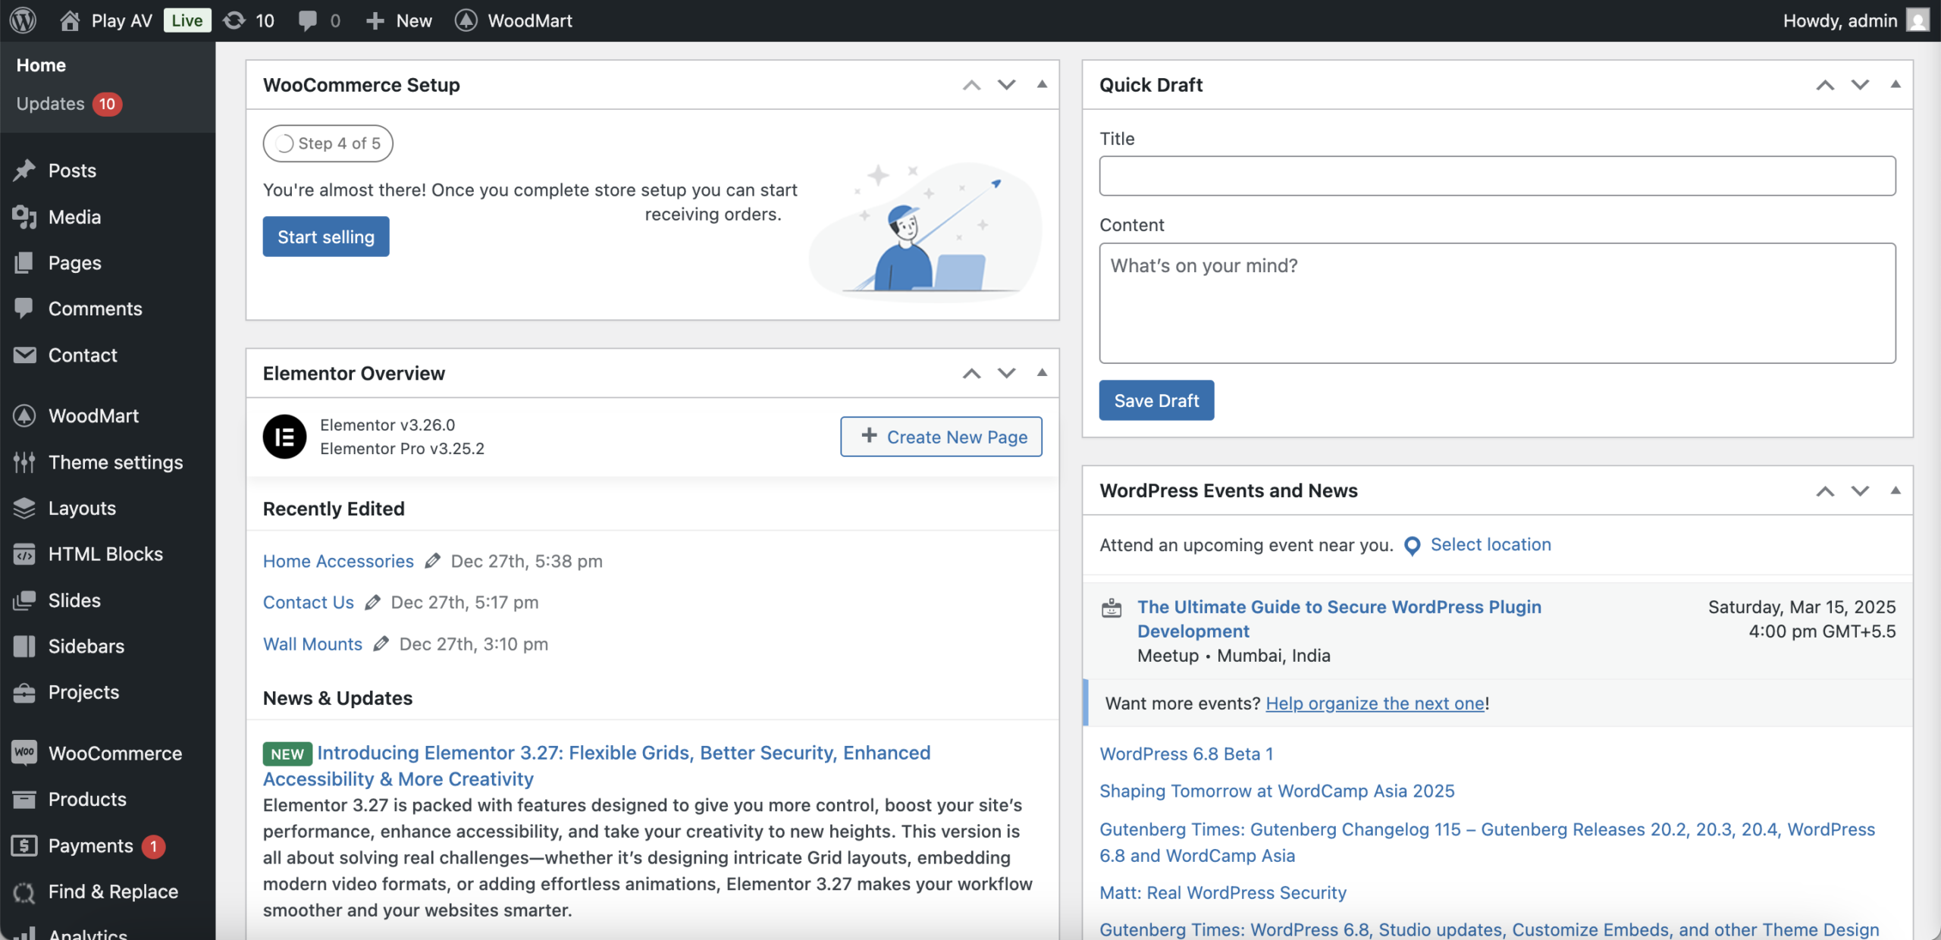Click the WooCommerce Woo icon
The width and height of the screenshot is (1941, 940).
(24, 753)
